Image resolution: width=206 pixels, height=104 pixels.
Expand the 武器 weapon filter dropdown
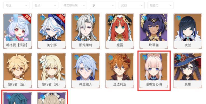click(132, 5)
